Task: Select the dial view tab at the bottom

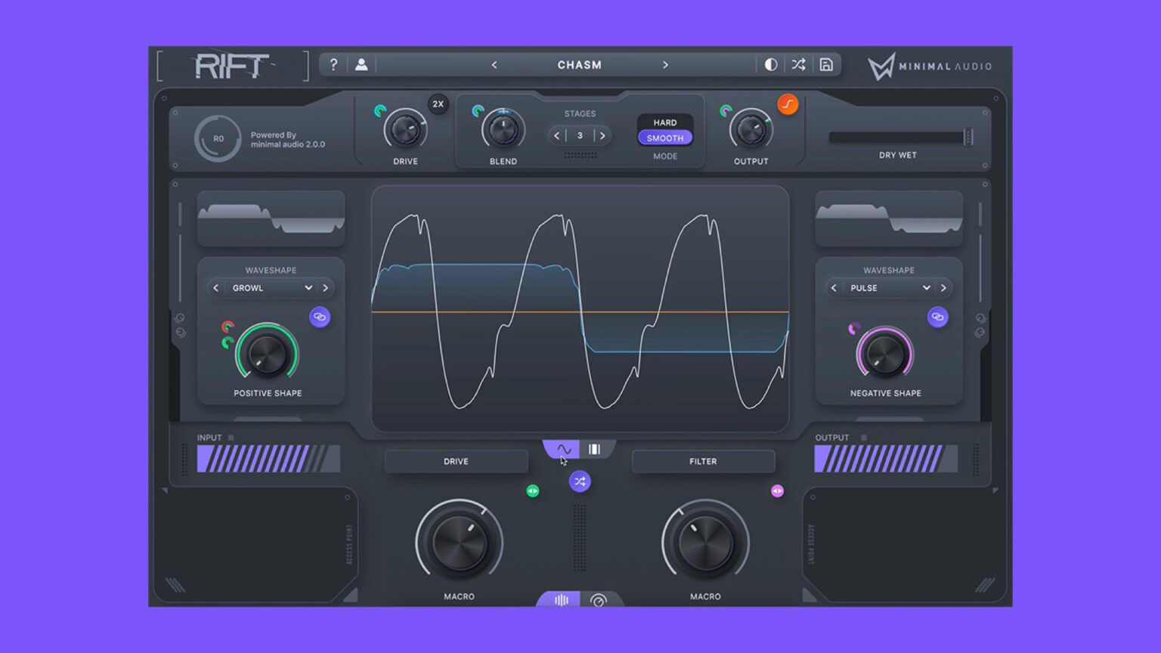Action: (x=599, y=599)
